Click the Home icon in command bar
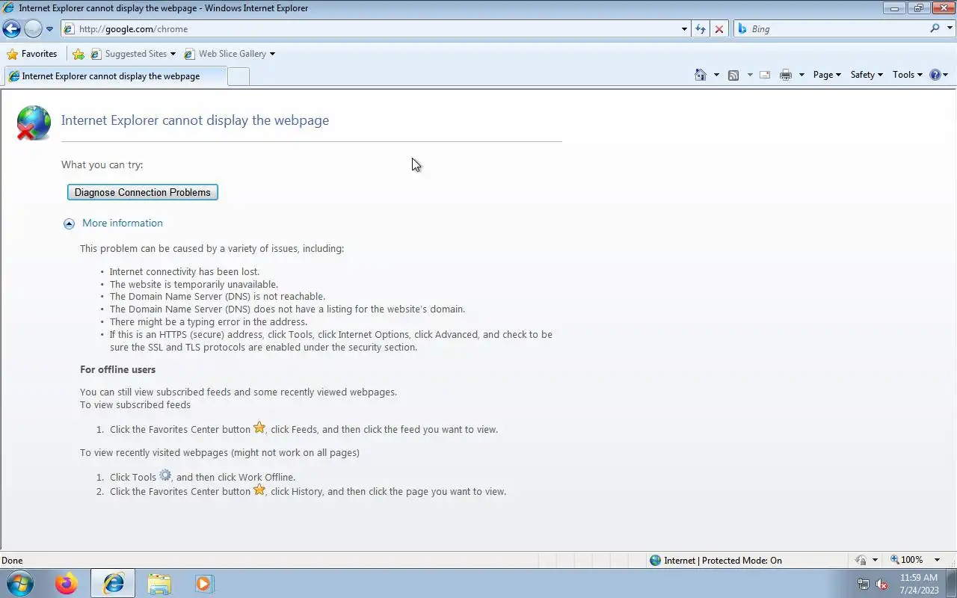This screenshot has height=598, width=957. (x=701, y=75)
